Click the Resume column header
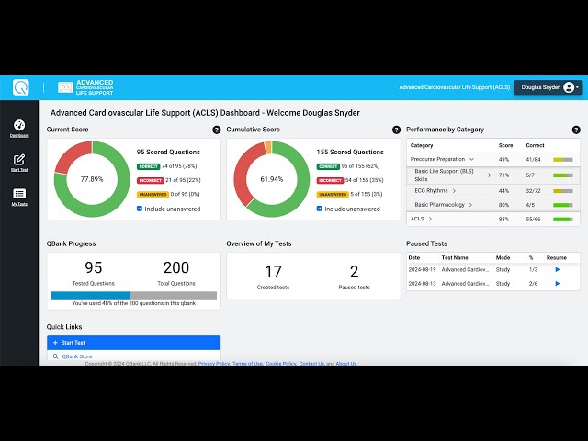Image resolution: width=588 pixels, height=441 pixels. tap(557, 257)
